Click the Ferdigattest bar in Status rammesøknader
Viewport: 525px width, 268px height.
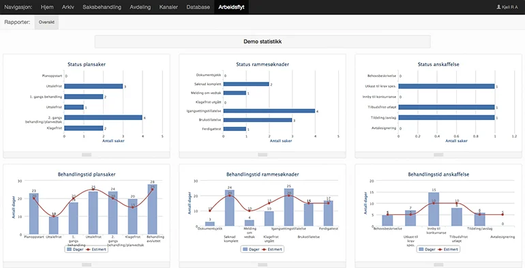pos(235,129)
